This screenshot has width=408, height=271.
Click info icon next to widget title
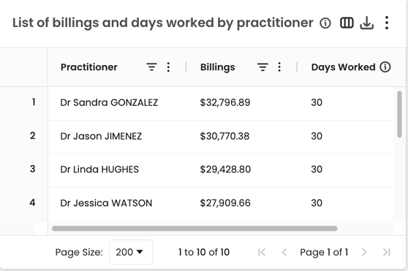click(325, 23)
